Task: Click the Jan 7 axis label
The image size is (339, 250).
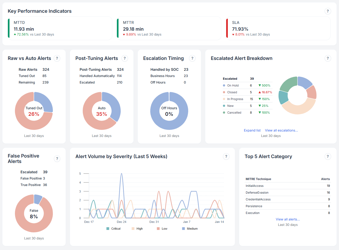Action: click(187, 222)
